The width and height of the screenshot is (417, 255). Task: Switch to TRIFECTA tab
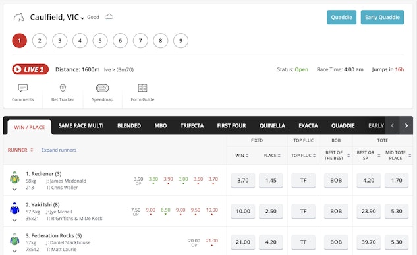(192, 125)
